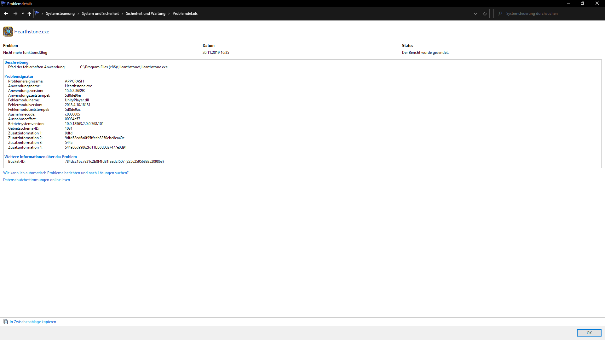Open link about automatically reporting problems
The width and height of the screenshot is (605, 340).
pyautogui.click(x=66, y=173)
